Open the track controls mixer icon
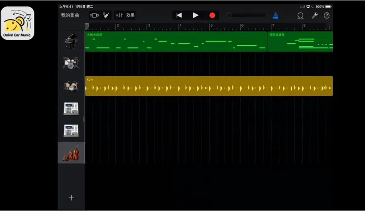 click(x=119, y=15)
